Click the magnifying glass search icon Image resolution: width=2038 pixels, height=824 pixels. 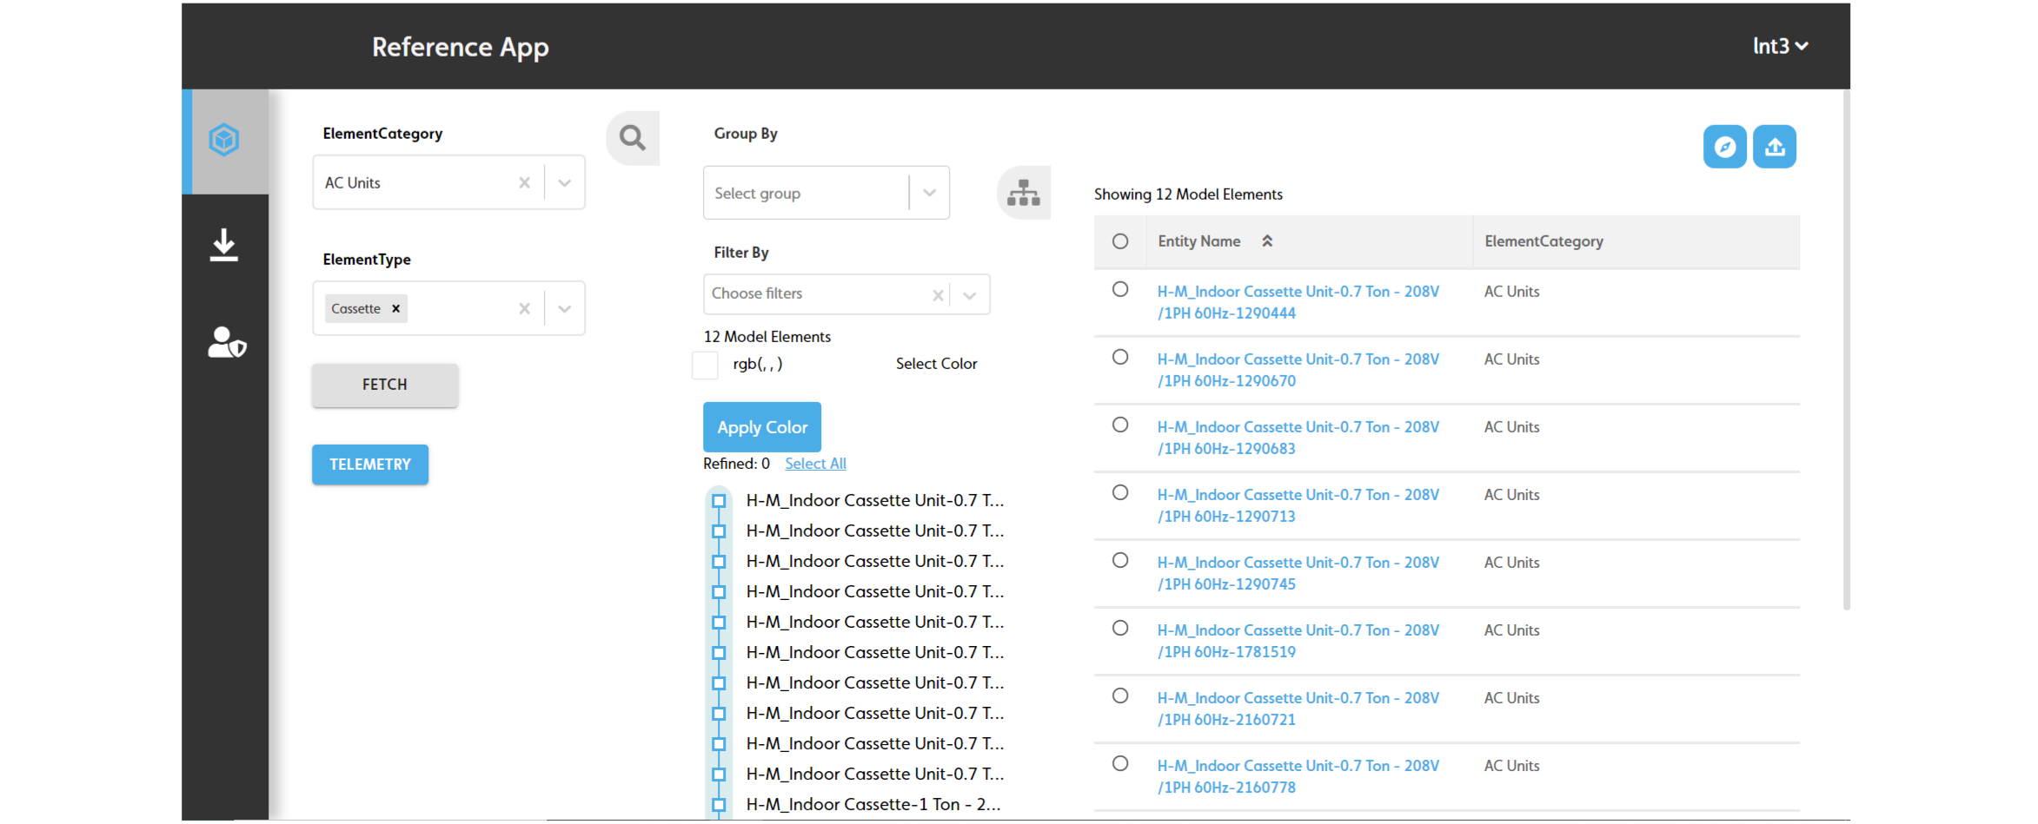pyautogui.click(x=632, y=138)
